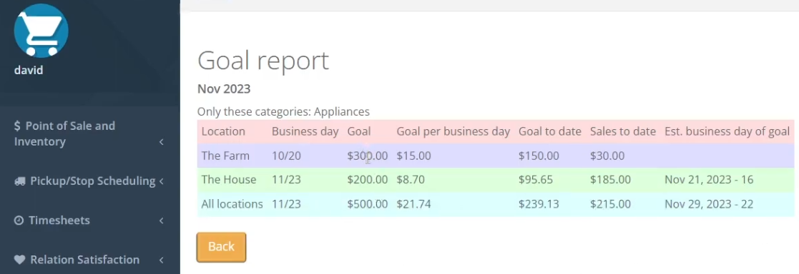
Task: Click the $239.13 goal to date value
Action: [x=539, y=204]
